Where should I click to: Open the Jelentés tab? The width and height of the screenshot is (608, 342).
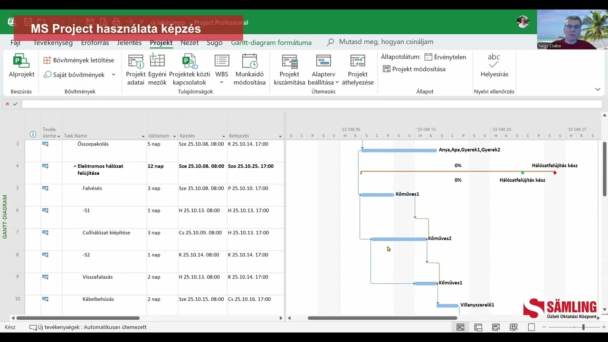129,42
